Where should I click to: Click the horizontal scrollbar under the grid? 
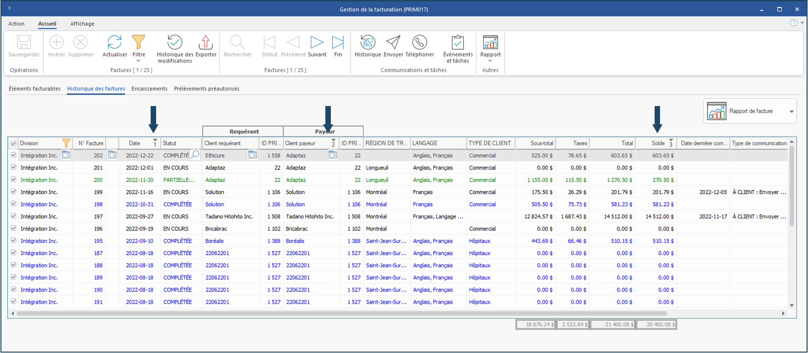pyautogui.click(x=341, y=313)
